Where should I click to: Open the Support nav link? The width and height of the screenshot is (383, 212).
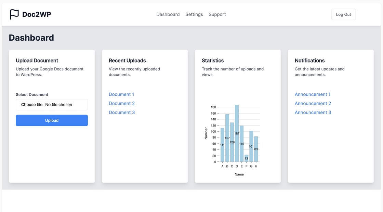click(217, 14)
